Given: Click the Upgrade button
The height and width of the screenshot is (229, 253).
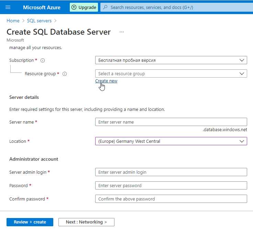Looking at the screenshot, I should tap(84, 8).
